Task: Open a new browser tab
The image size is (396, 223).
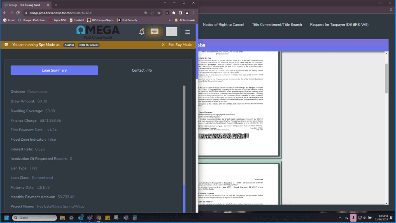Action: (x=56, y=5)
